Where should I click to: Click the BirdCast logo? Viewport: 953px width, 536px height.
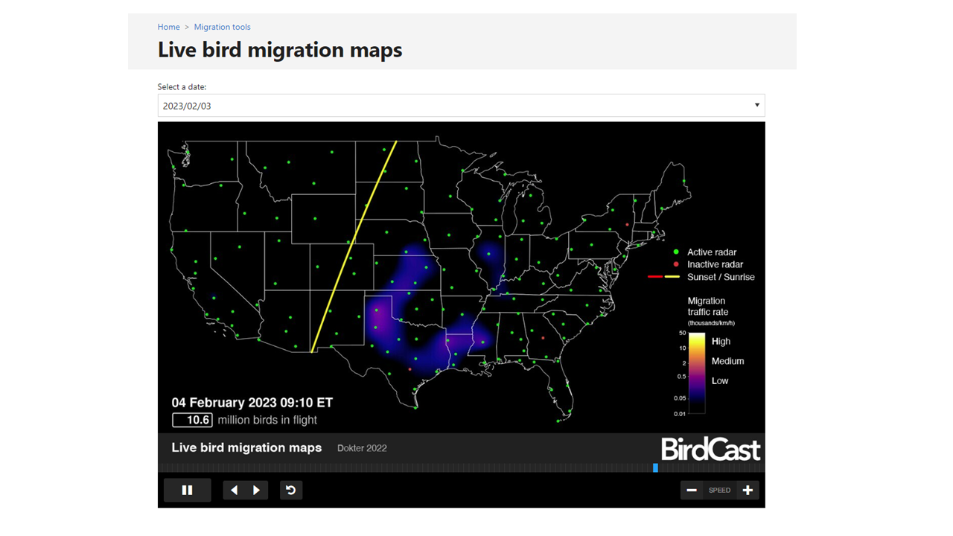click(x=710, y=450)
